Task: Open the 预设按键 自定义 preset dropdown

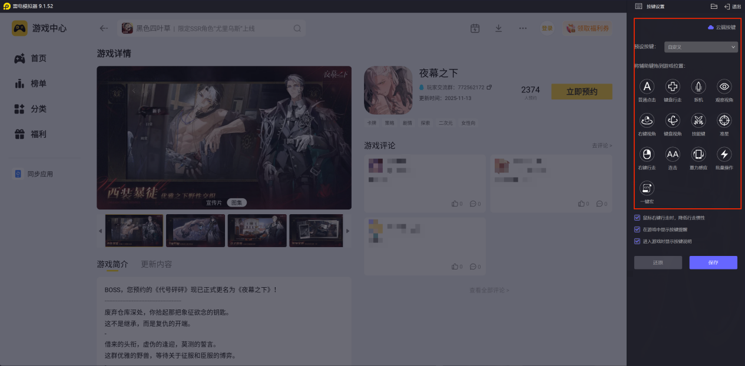Action: pyautogui.click(x=701, y=46)
